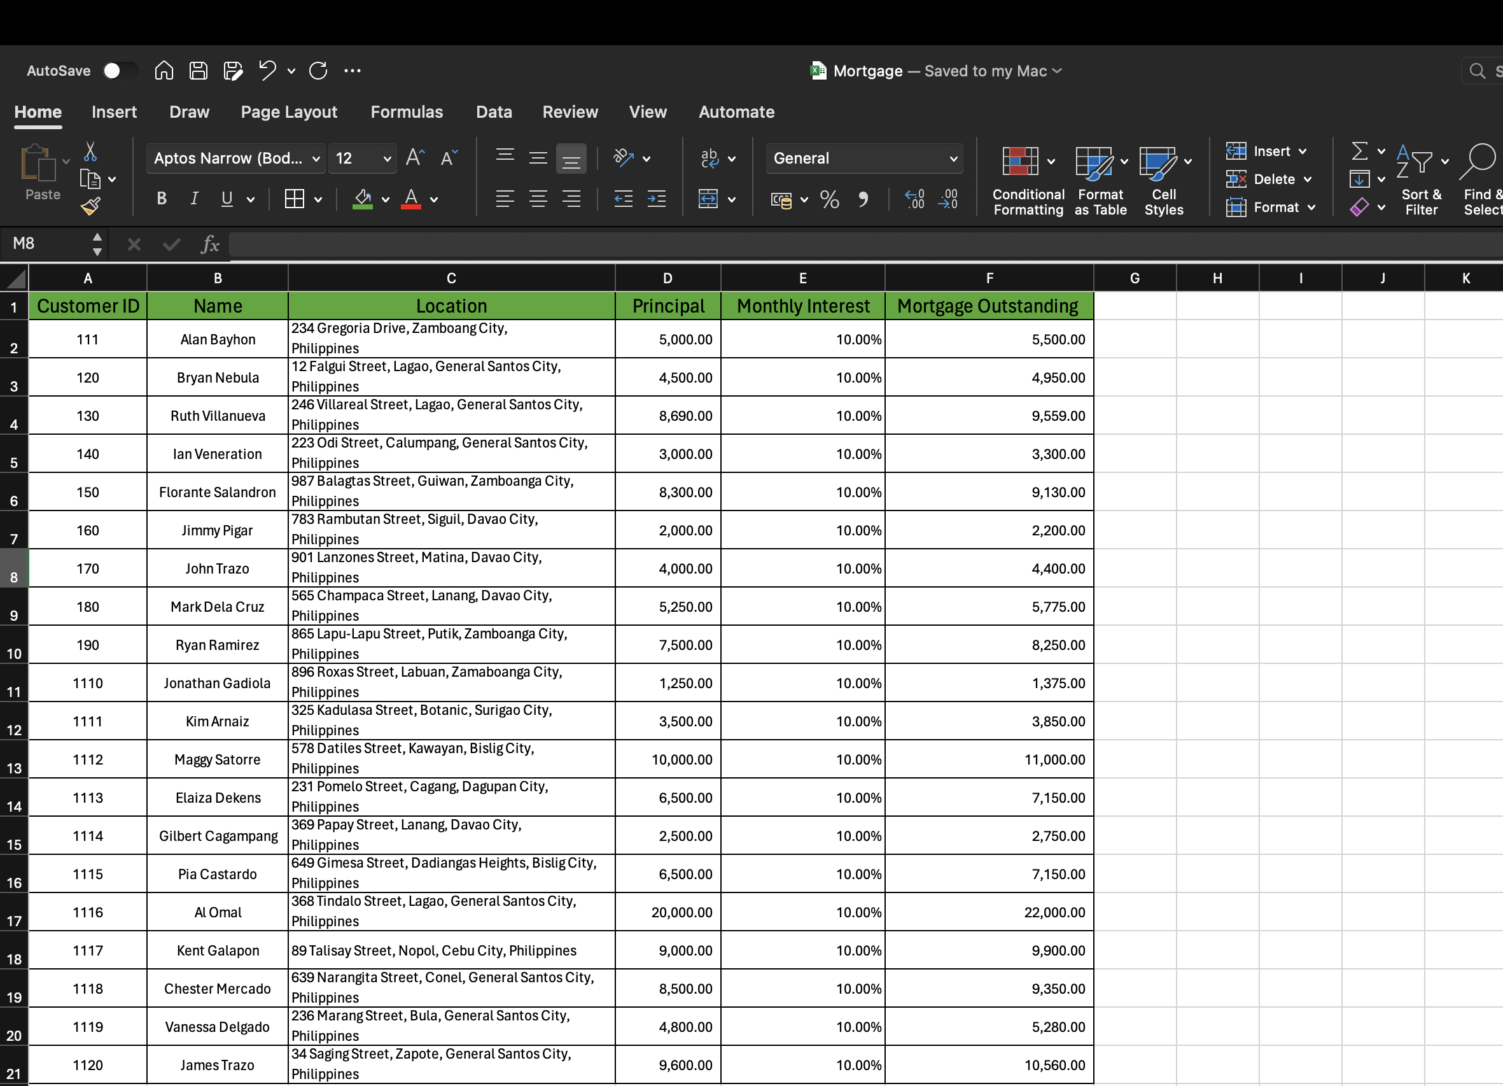Click the Increase Decimal icon

(914, 199)
